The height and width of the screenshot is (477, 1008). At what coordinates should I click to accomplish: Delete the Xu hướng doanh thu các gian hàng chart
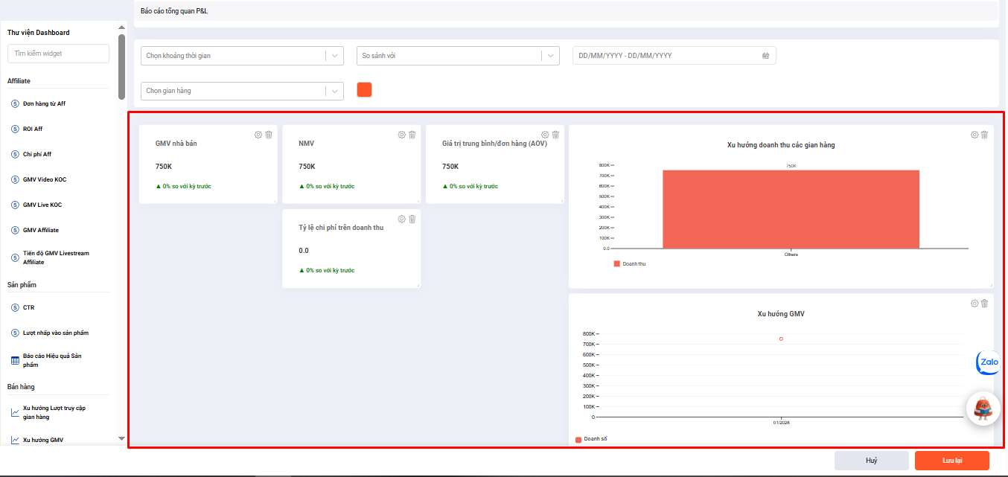click(984, 135)
